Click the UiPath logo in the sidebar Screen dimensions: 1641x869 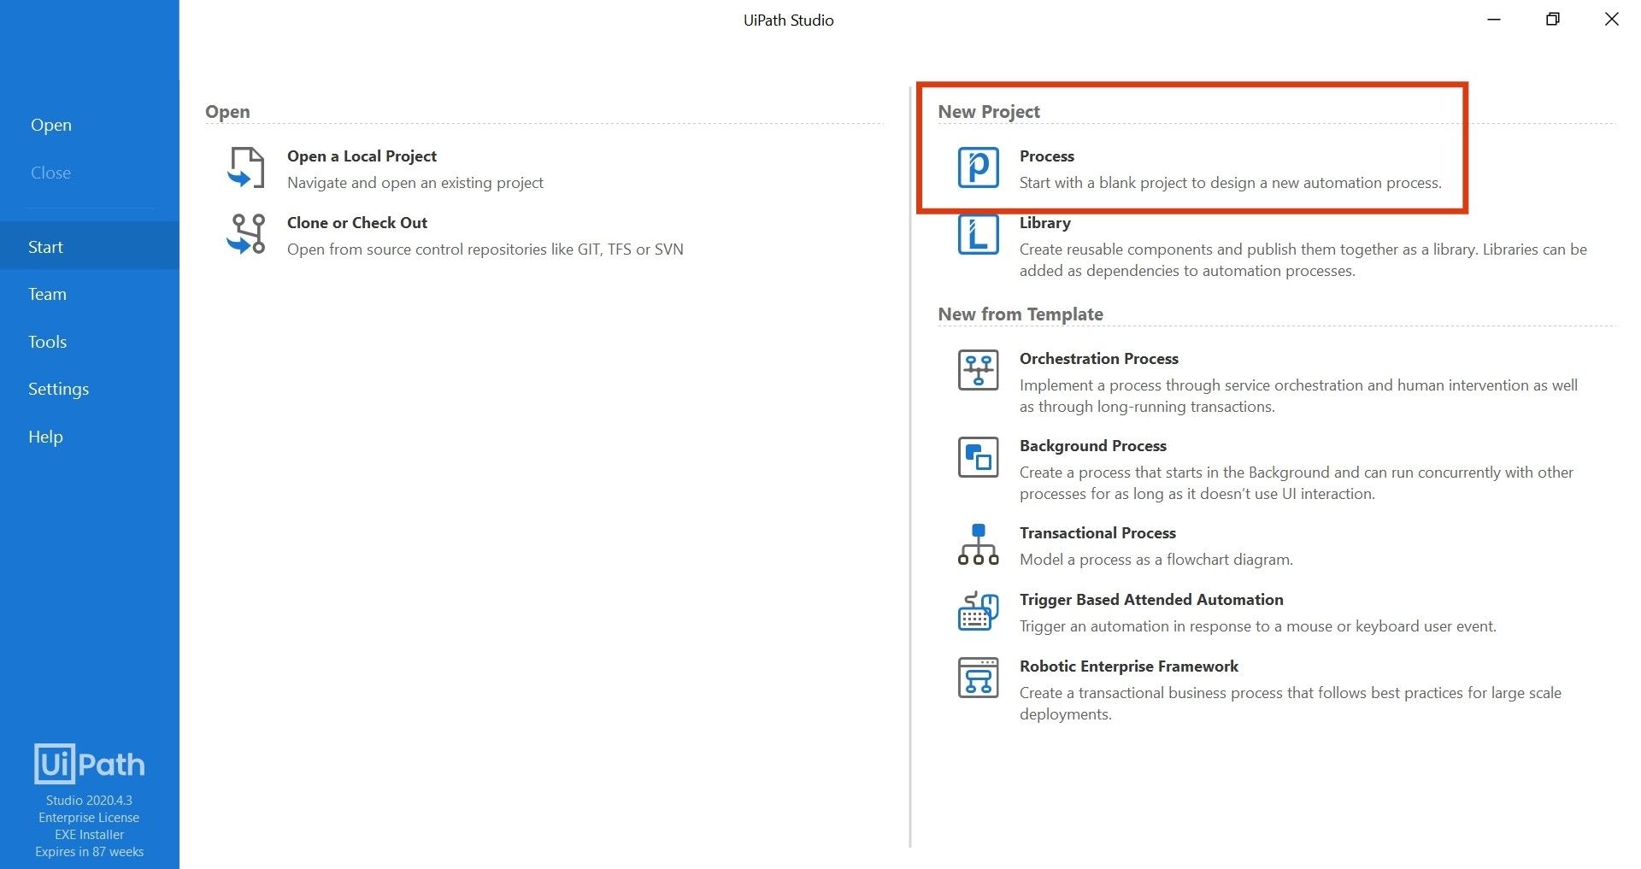pos(88,763)
